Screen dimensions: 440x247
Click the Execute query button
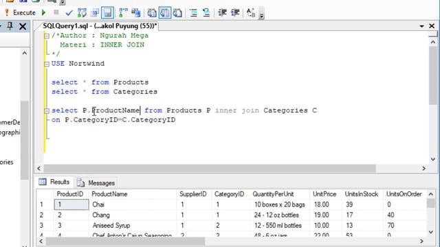click(20, 12)
